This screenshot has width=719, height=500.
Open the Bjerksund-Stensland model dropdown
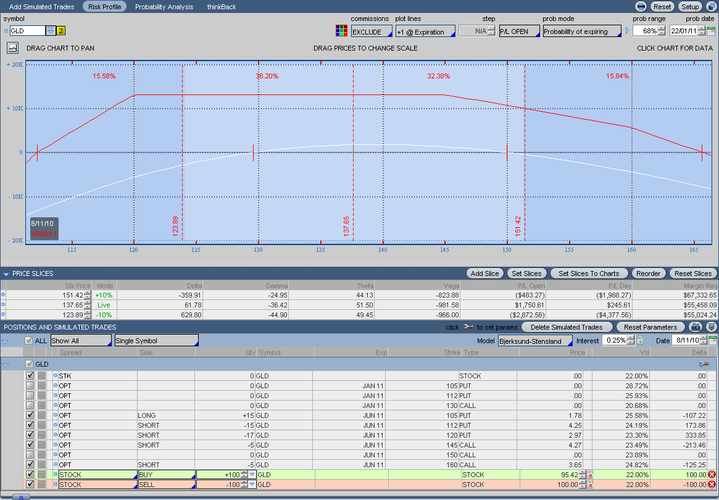click(x=535, y=341)
